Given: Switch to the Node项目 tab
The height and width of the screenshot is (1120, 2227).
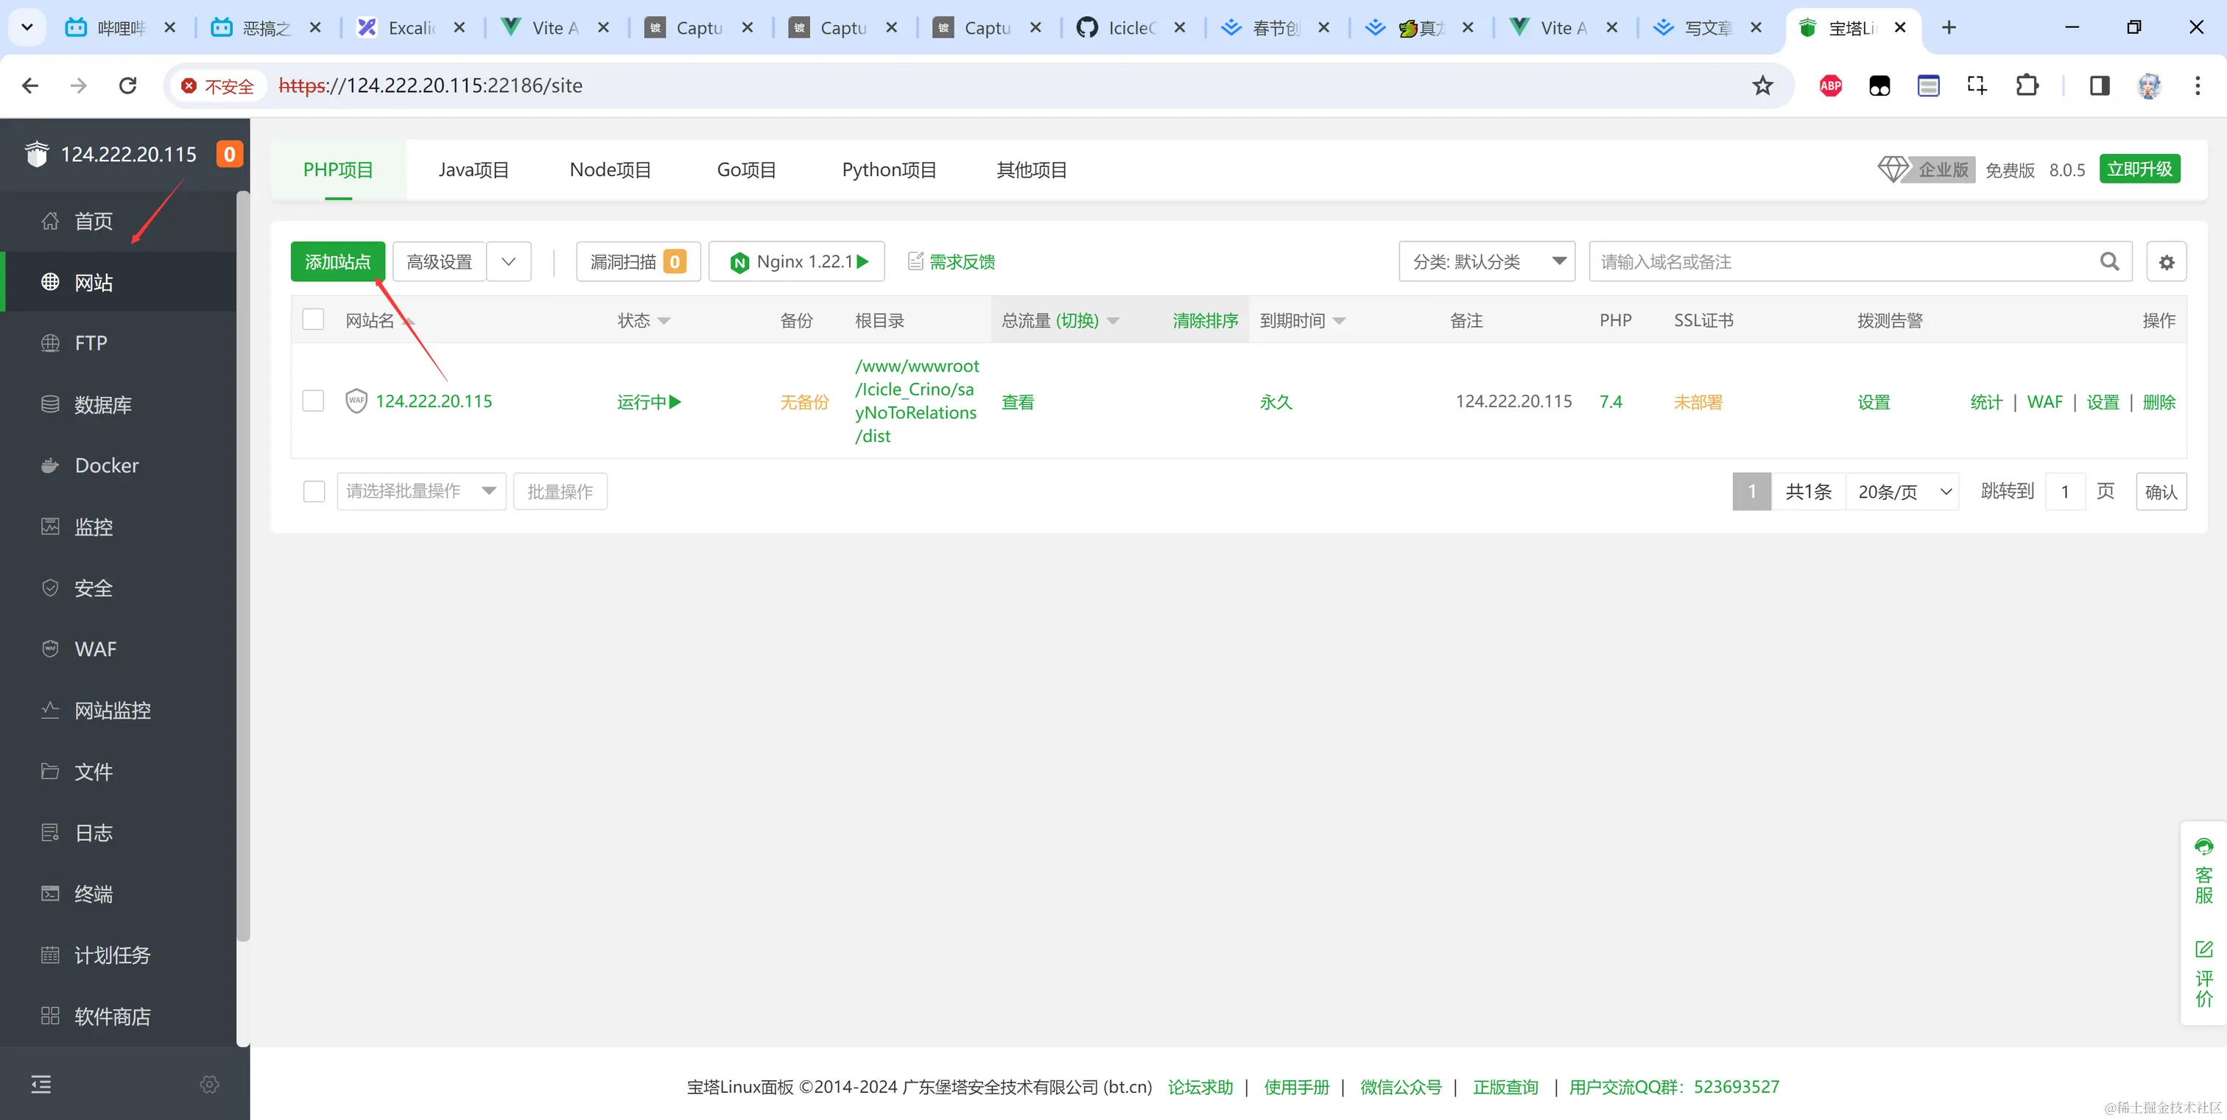Looking at the screenshot, I should (611, 169).
